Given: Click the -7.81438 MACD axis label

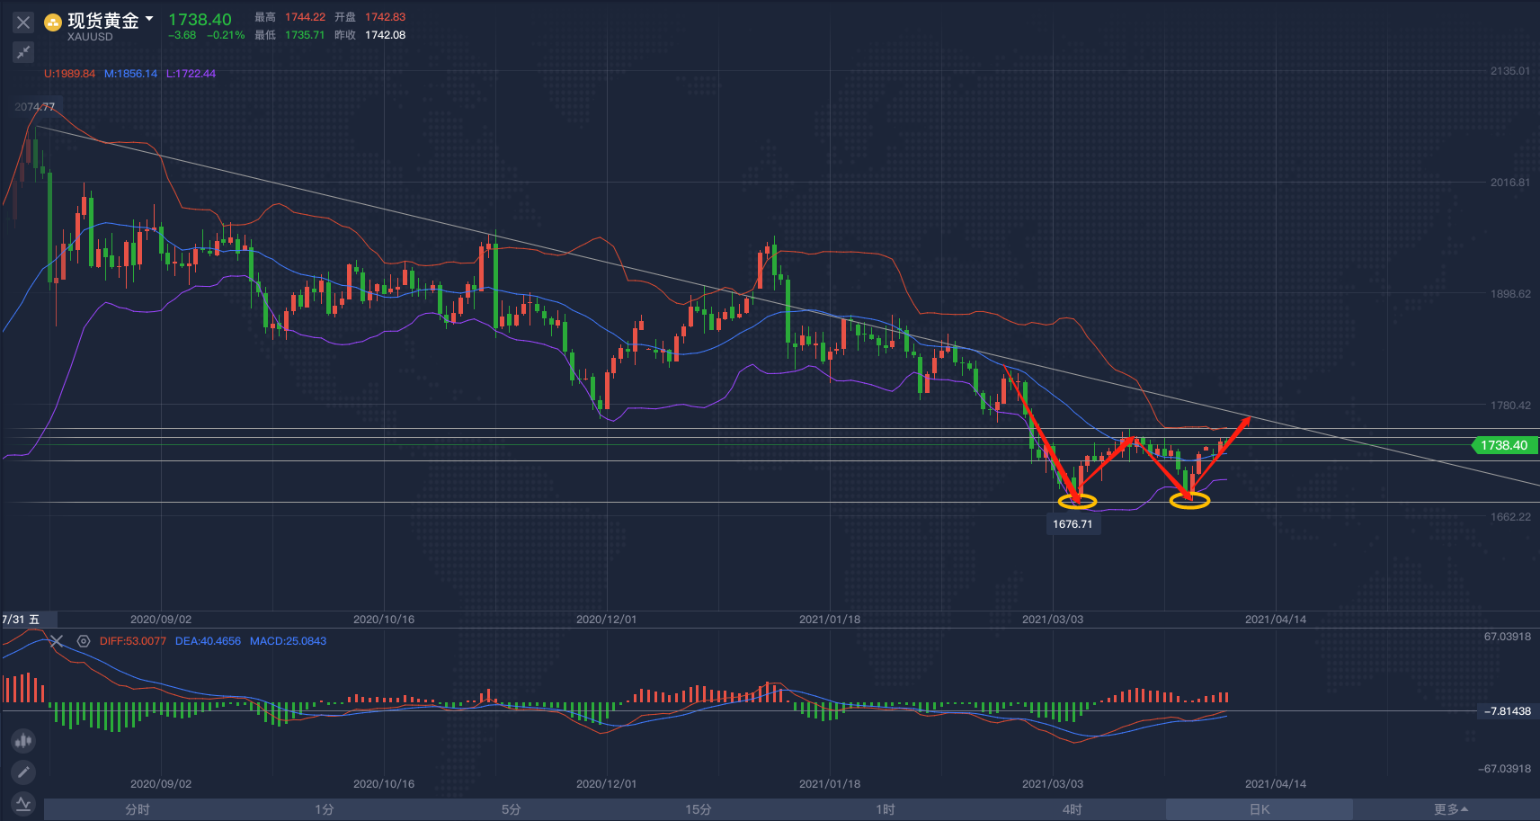Looking at the screenshot, I should pos(1507,711).
